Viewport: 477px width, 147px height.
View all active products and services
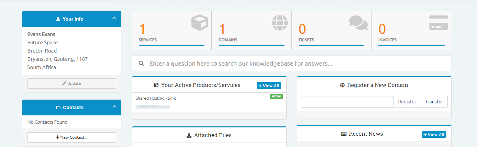(269, 86)
